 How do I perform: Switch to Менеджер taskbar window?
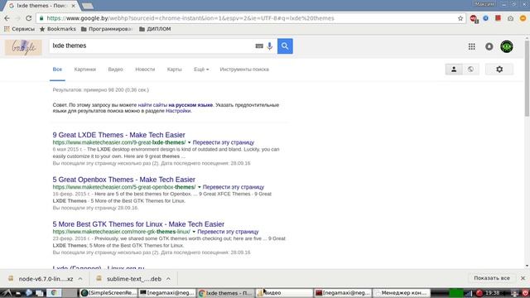click(x=401, y=293)
